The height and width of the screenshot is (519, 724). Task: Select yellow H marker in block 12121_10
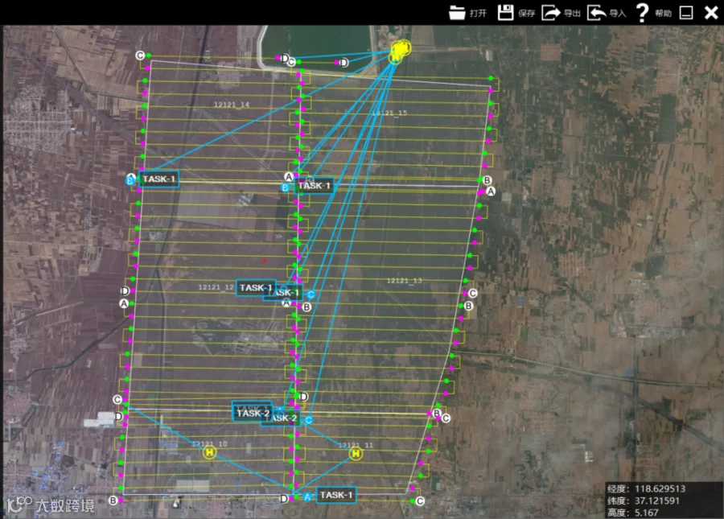coord(210,452)
